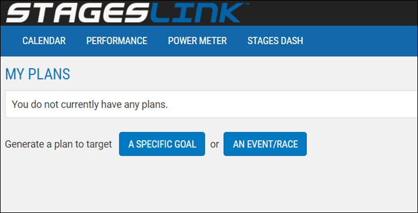Open the Calendar navigation item
The width and height of the screenshot is (418, 213).
point(44,41)
